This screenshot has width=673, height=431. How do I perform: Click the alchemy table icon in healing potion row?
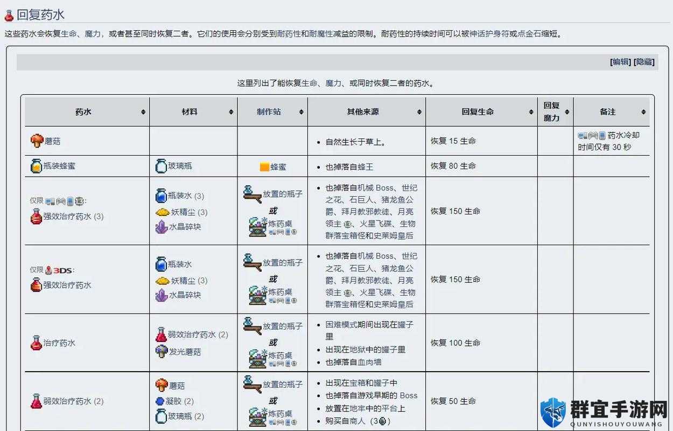258,359
